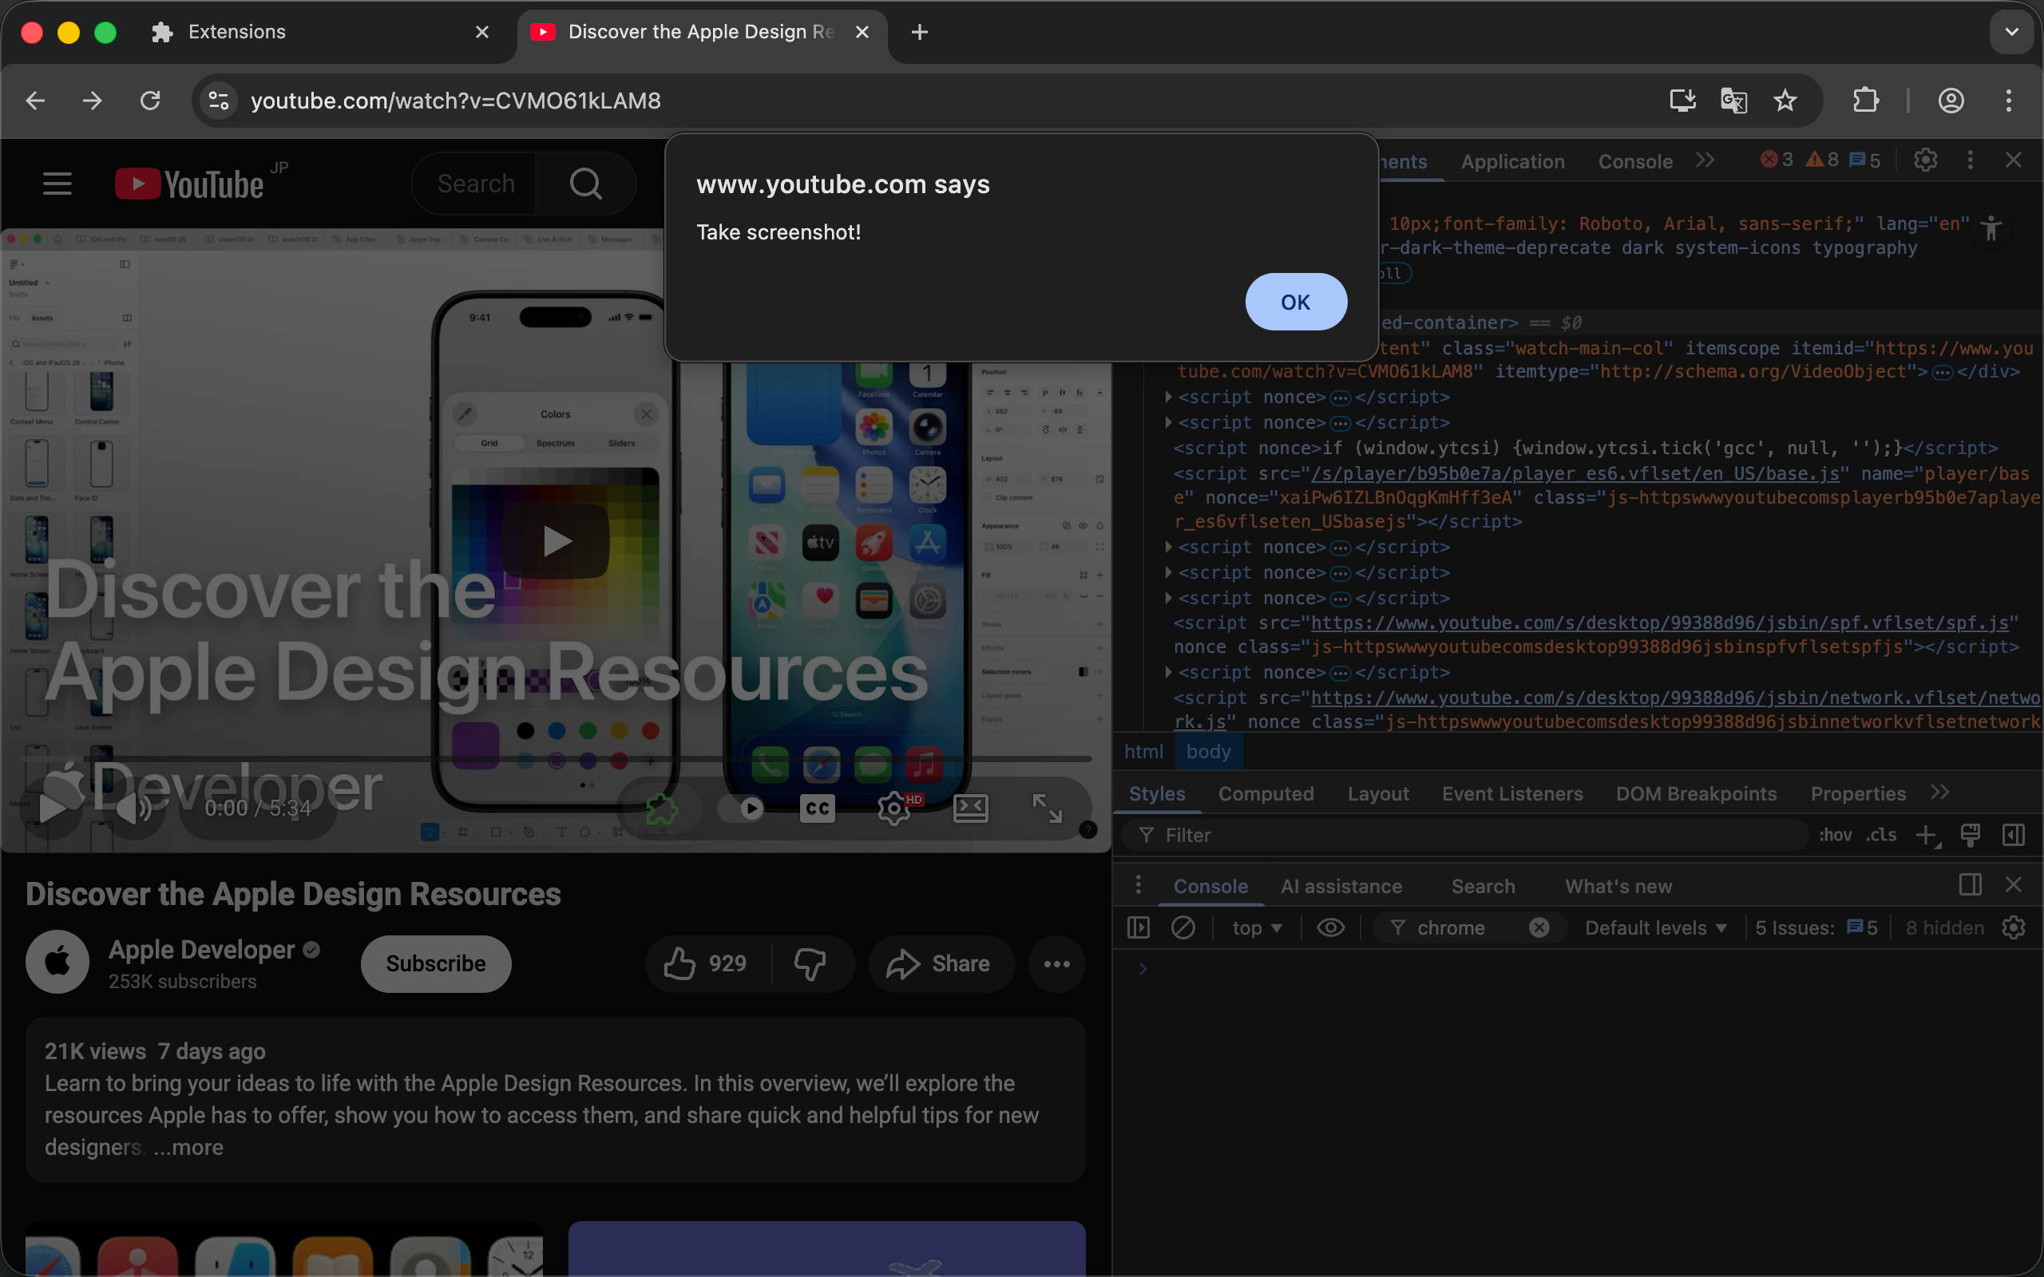2044x1277 pixels.
Task: Switch to the Computed tab
Action: pyautogui.click(x=1266, y=794)
